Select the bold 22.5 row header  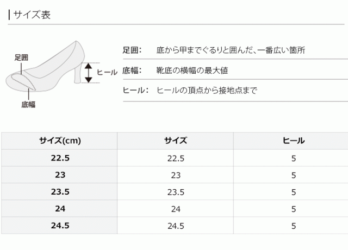60,158
